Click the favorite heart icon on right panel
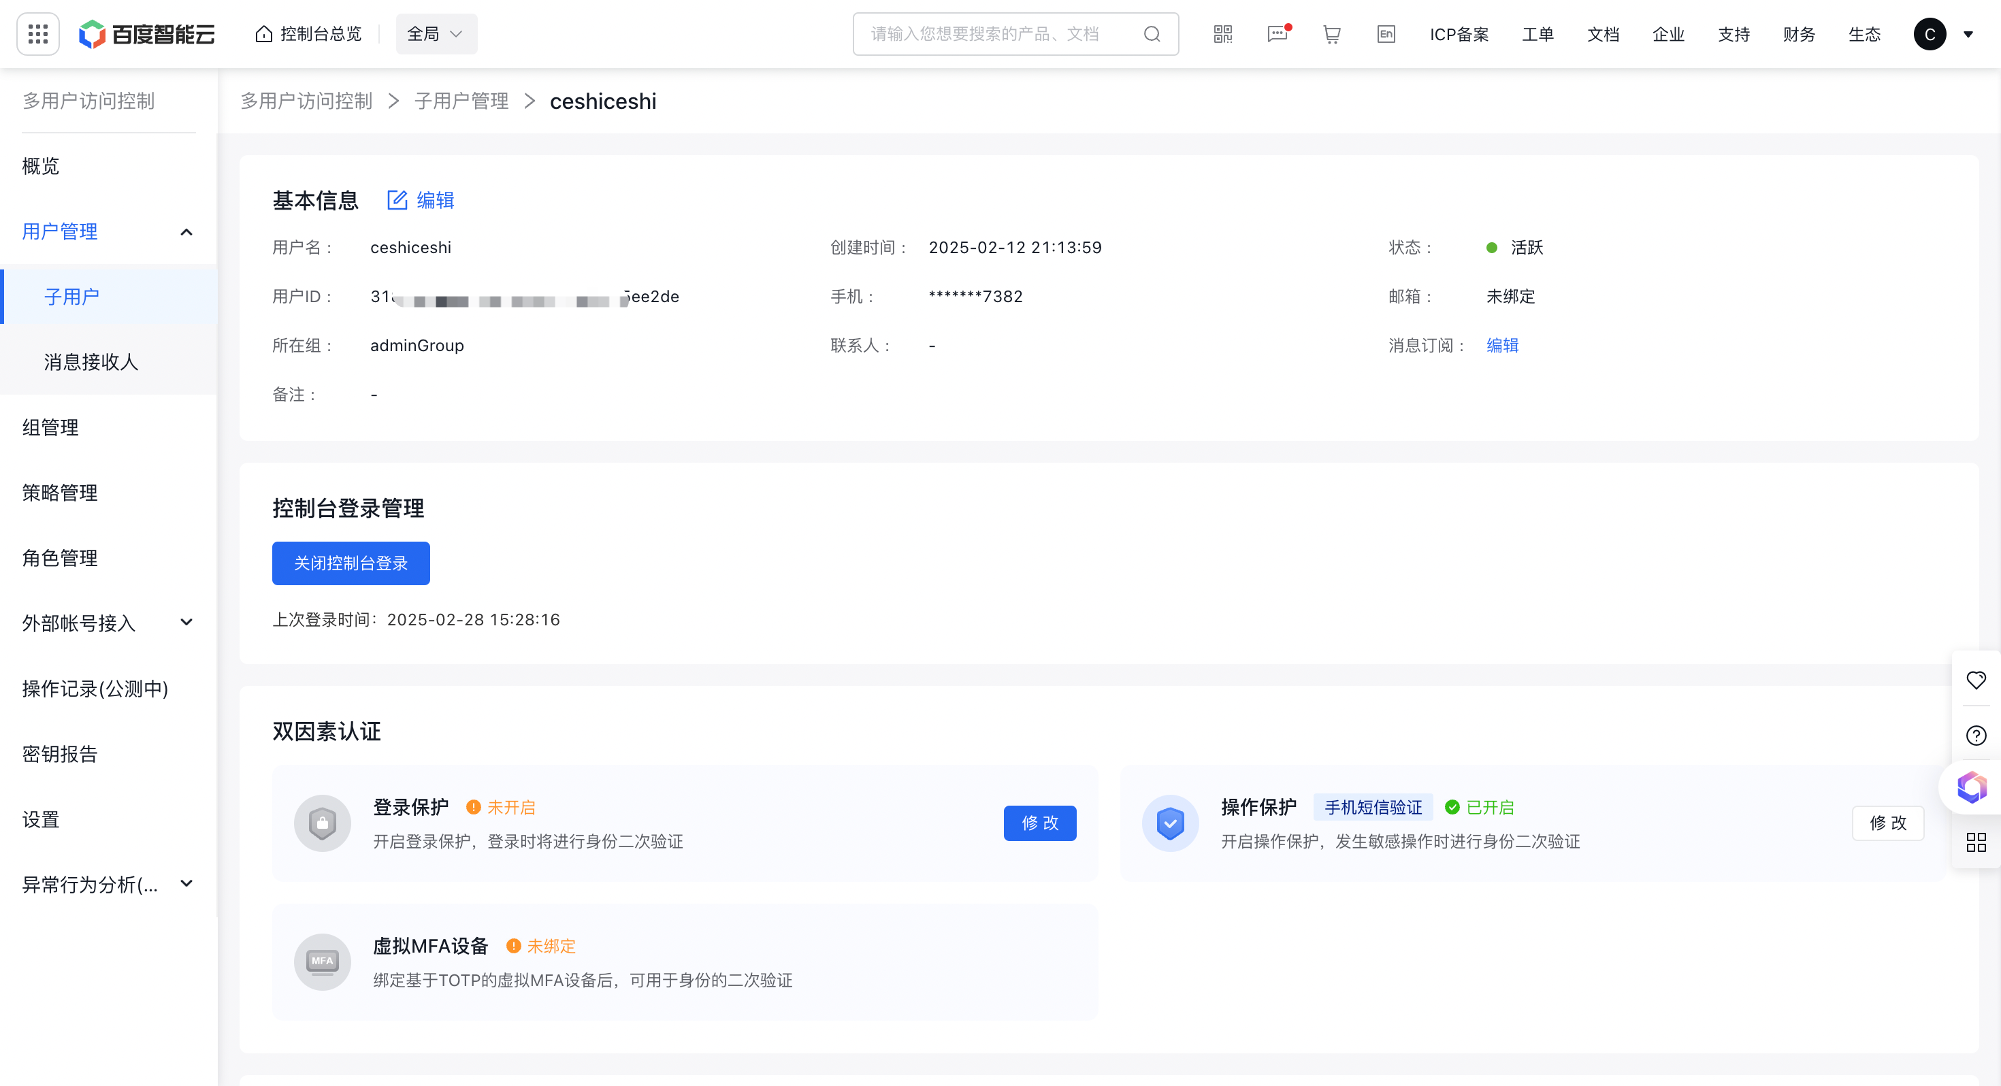 click(x=1976, y=680)
